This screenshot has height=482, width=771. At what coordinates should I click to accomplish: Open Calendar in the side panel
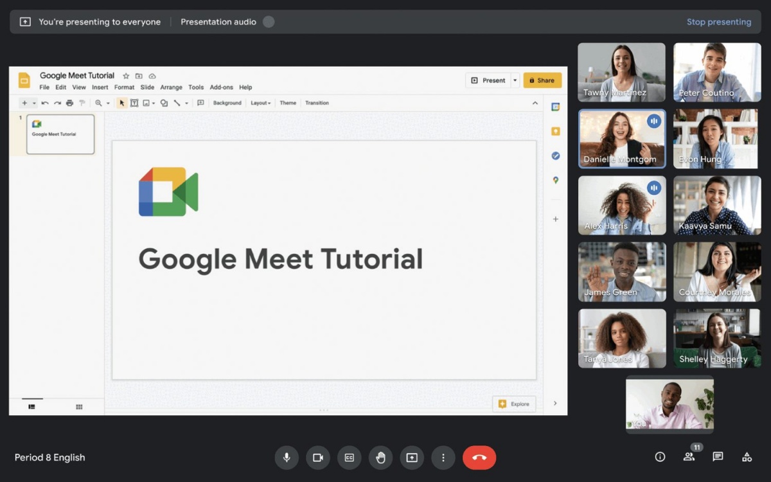pos(556,107)
